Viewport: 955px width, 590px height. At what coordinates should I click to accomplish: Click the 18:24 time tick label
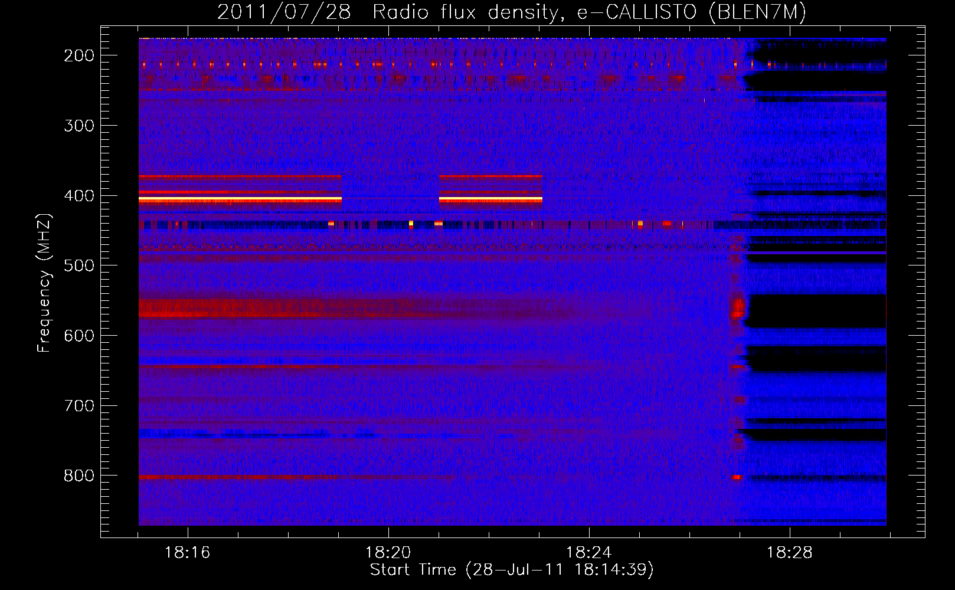point(589,553)
